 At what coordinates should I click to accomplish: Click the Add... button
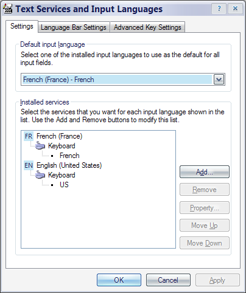tap(205, 172)
